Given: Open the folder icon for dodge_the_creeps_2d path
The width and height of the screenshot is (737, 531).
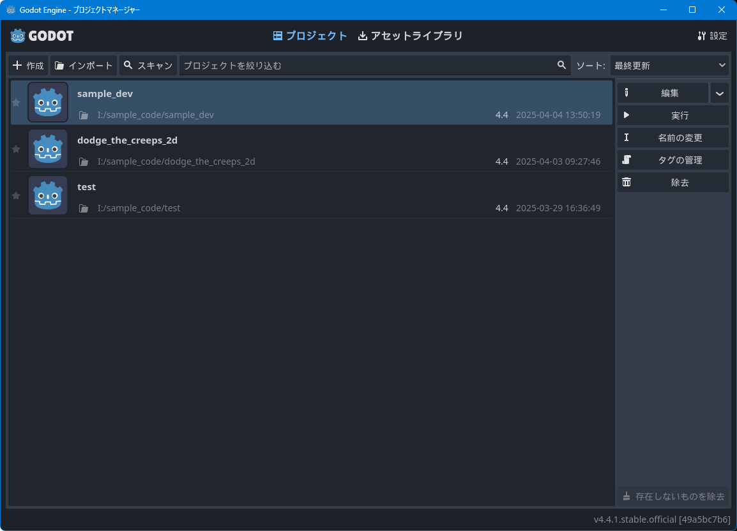Looking at the screenshot, I should coord(84,161).
